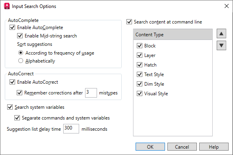Viewport: 233px width, 155px height.
Task: Confirm settings with OK button
Action: click(150, 147)
